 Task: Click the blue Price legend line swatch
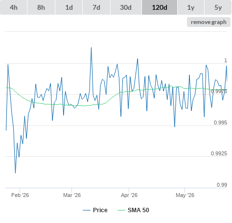tap(87, 210)
